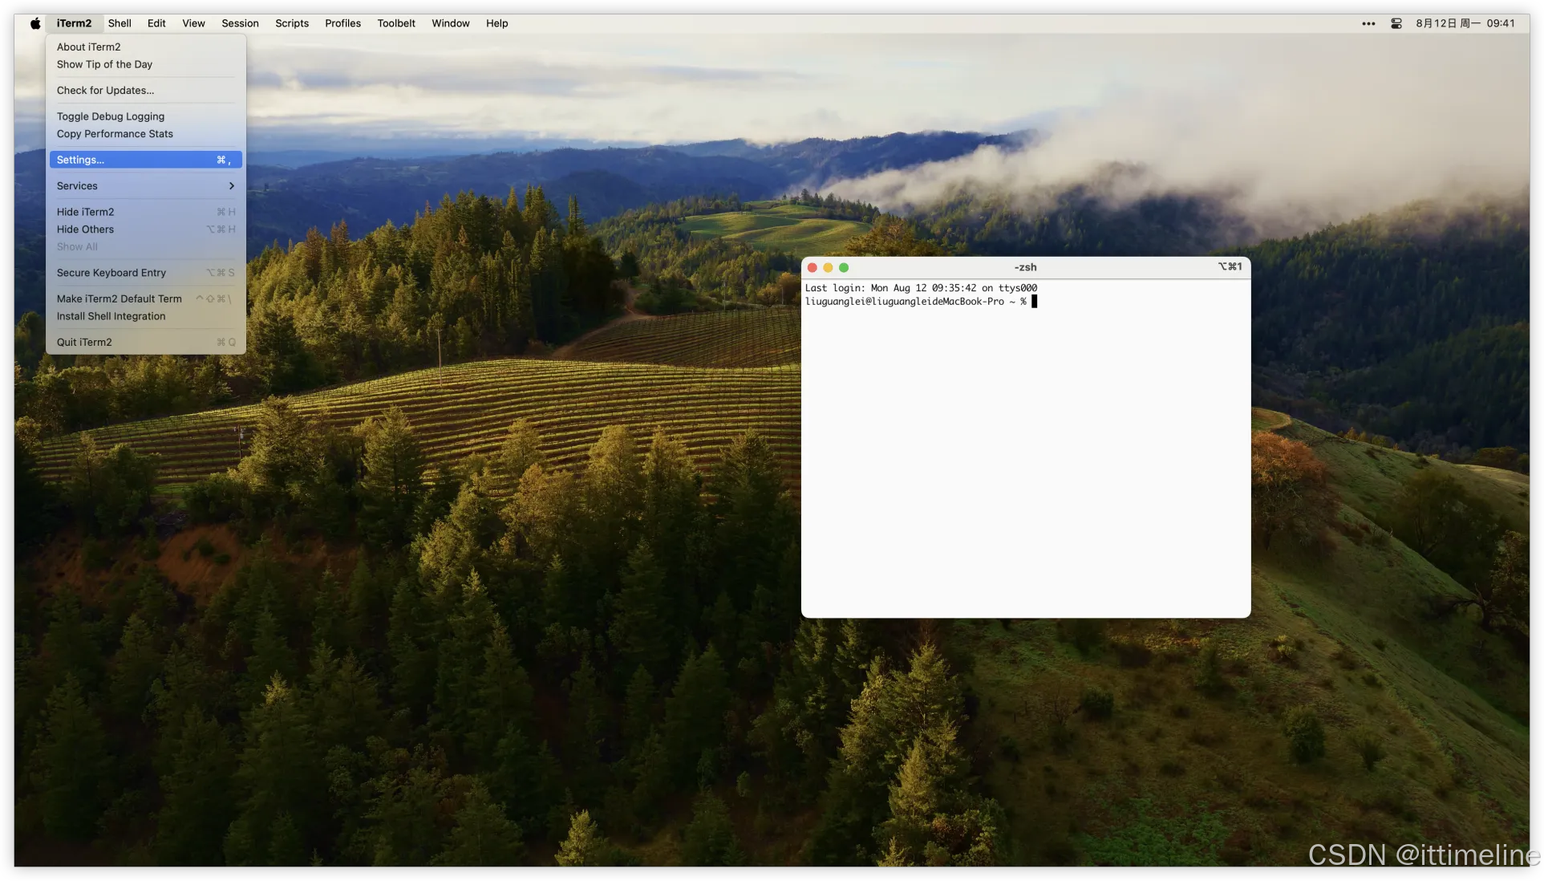Select Quit iTerm2
Screen dimensions: 1544x881
(x=84, y=342)
